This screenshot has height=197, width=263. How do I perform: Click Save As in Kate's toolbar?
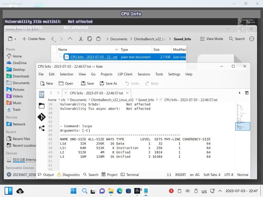tap(108, 83)
